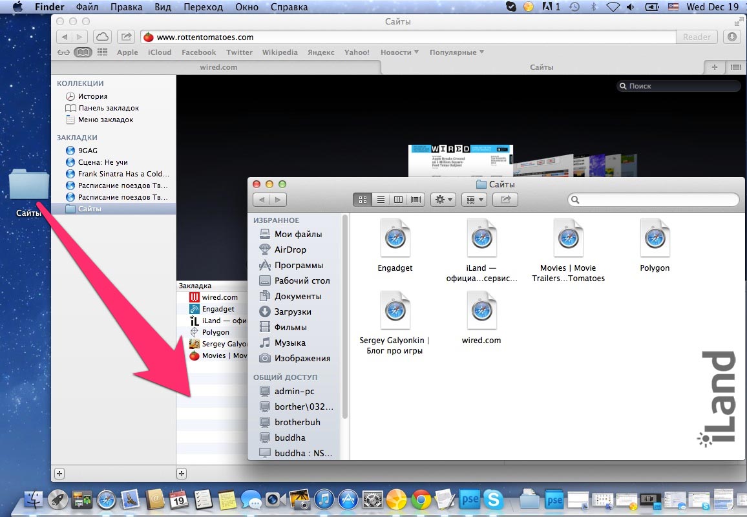Toggle Safari bookmarks book icon
Image resolution: width=747 pixels, height=517 pixels.
(x=83, y=52)
